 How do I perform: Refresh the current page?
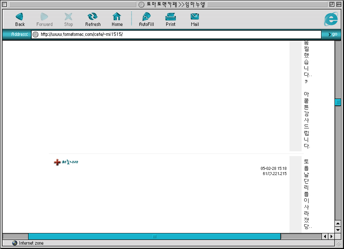click(93, 19)
